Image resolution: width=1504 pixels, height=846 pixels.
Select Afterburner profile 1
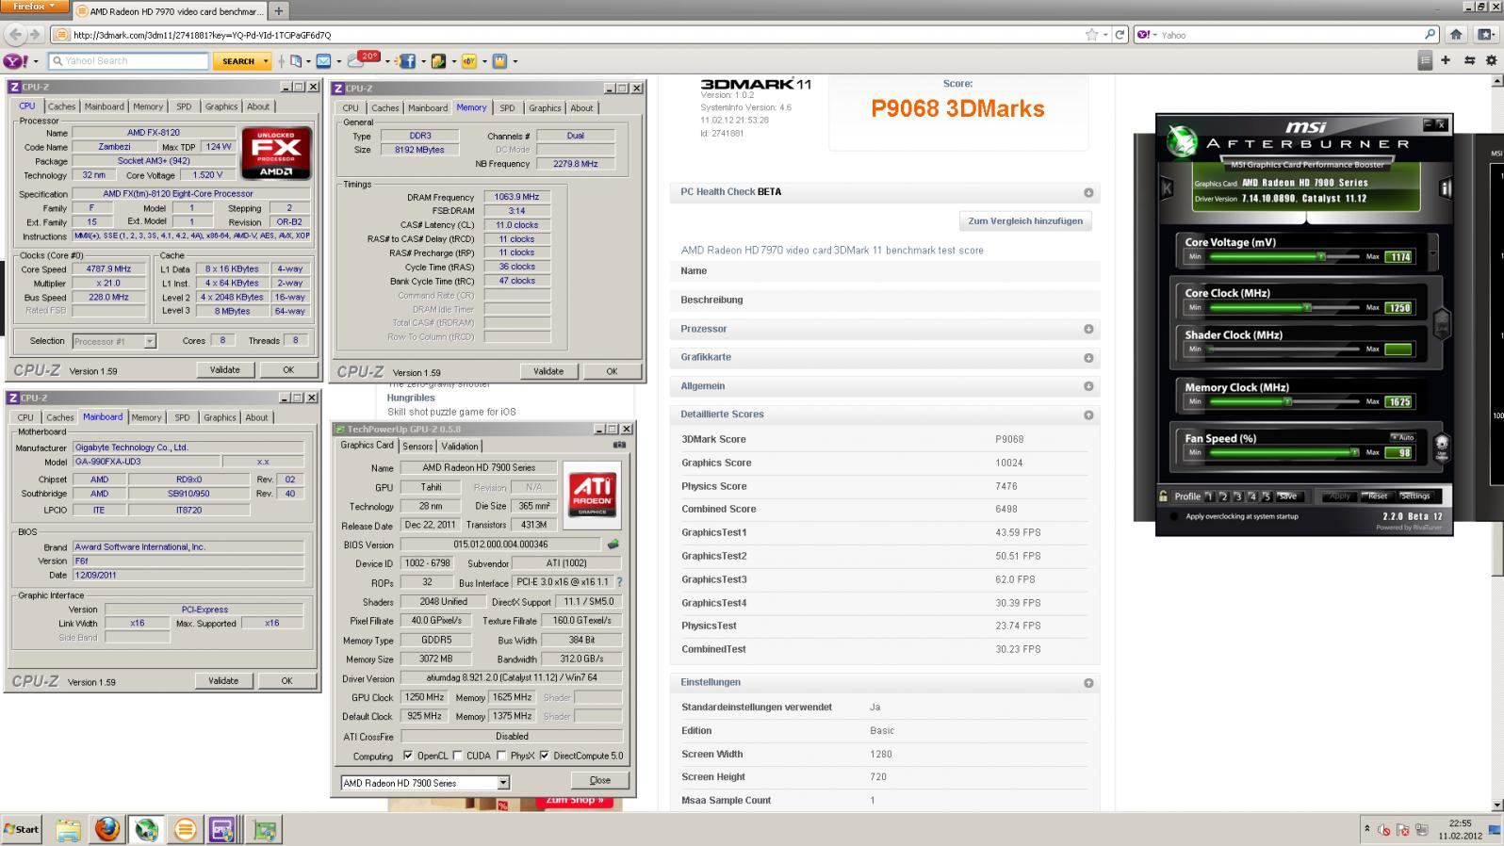[x=1209, y=496]
